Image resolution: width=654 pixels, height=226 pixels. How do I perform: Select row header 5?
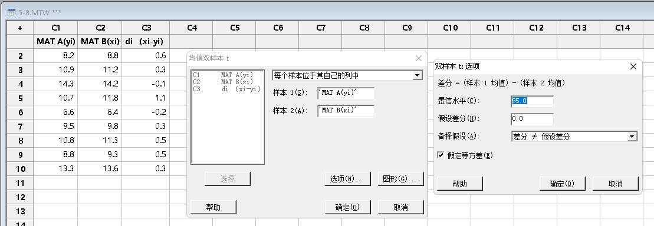click(20, 98)
